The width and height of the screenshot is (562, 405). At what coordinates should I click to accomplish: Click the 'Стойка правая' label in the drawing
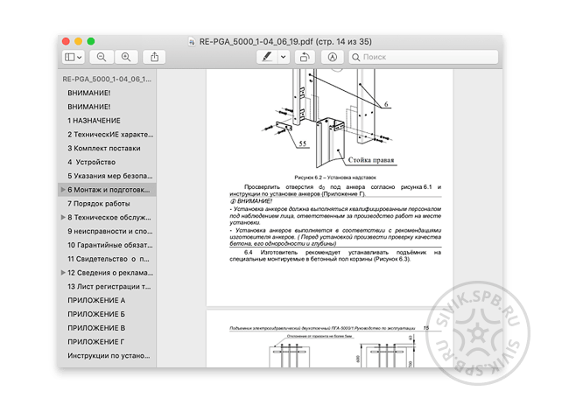(371, 160)
